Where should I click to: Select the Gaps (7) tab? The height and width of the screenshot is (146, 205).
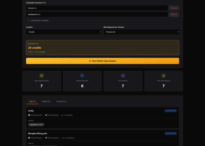click(x=32, y=101)
